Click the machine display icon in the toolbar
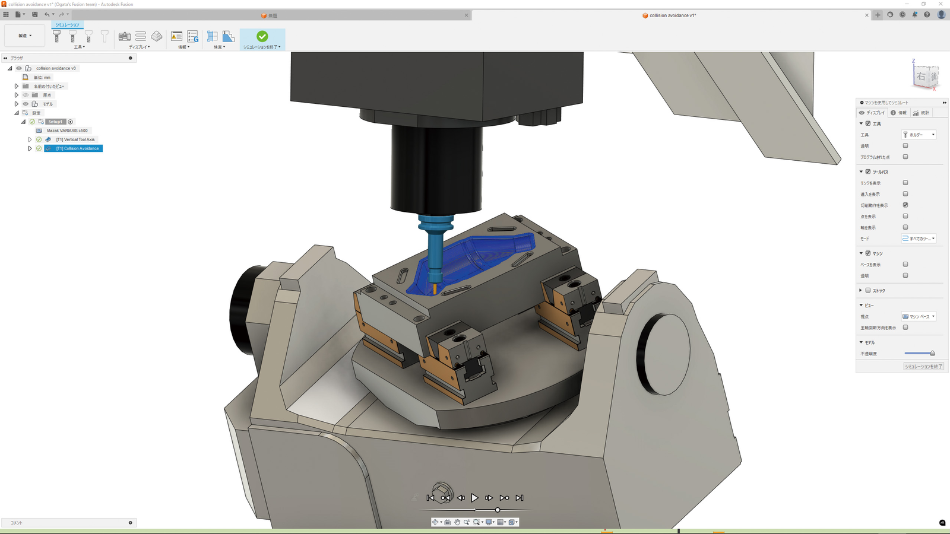This screenshot has width=950, height=534. (125, 36)
